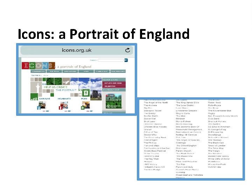Select Cricket in the list
Screen dimensions: 252x189
tap(148, 129)
